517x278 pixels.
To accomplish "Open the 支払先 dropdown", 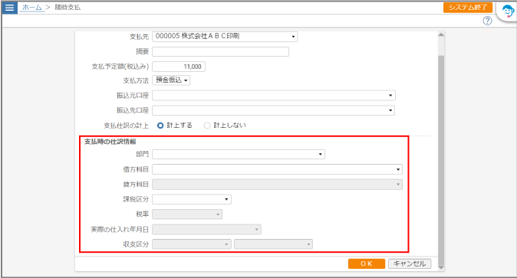I will click(225, 37).
